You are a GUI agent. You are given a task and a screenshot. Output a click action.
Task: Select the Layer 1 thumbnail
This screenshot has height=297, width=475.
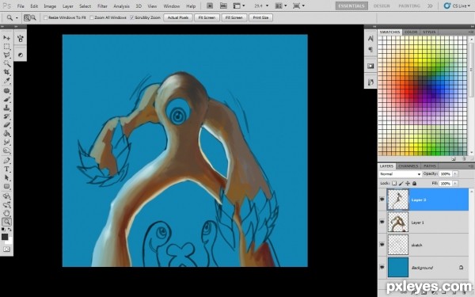pos(397,222)
